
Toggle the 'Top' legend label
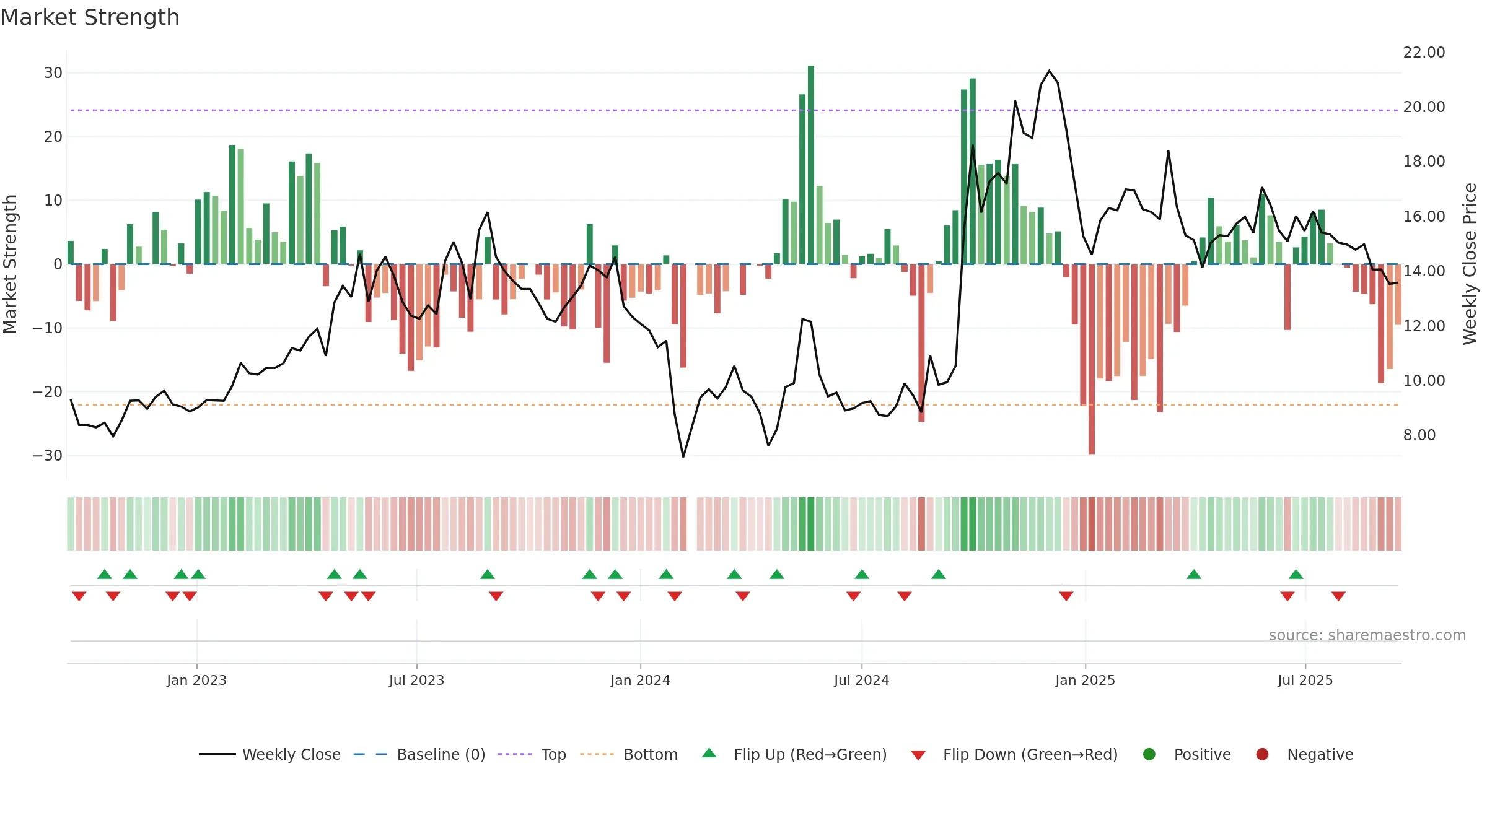point(554,754)
